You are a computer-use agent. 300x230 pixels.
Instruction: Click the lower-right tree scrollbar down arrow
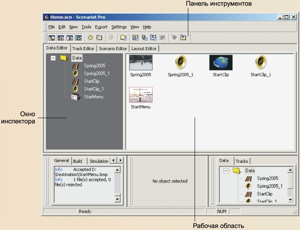(290, 200)
